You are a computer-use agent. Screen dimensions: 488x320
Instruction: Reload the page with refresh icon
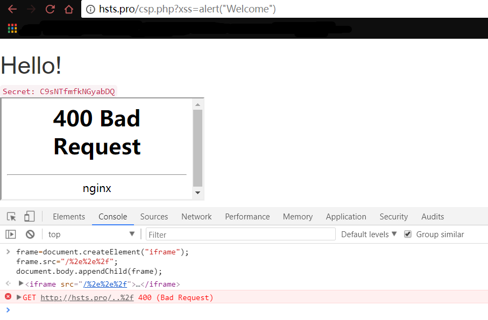coord(50,9)
